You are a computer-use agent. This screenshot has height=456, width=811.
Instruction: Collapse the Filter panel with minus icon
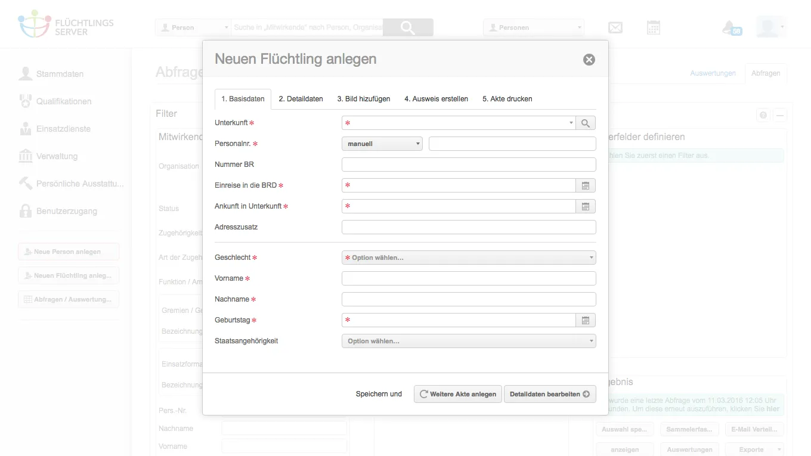779,115
